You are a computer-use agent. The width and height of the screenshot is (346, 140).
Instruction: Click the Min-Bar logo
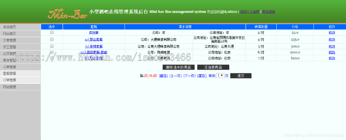(x=67, y=14)
